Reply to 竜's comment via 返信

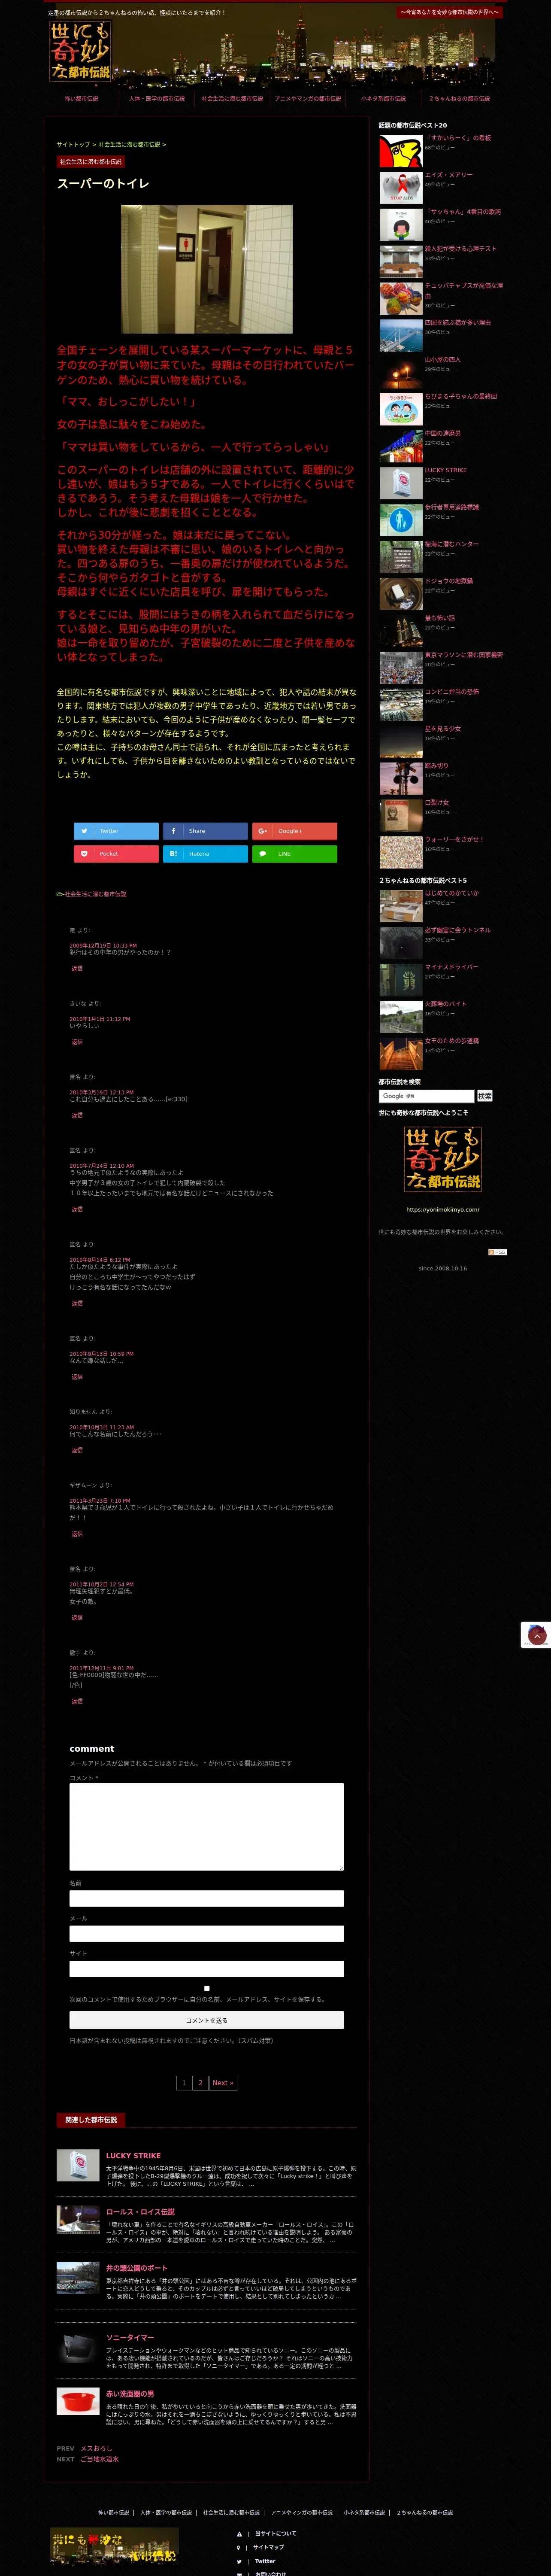[x=77, y=968]
